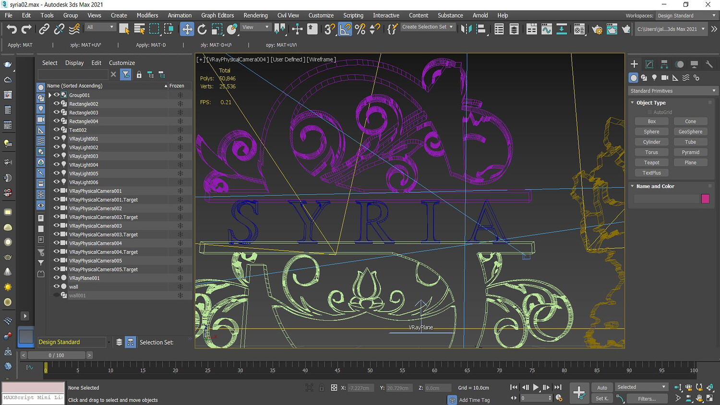Viewport: 720px width, 405px height.
Task: Open Render Setup teapot gear icon
Action: point(597,29)
